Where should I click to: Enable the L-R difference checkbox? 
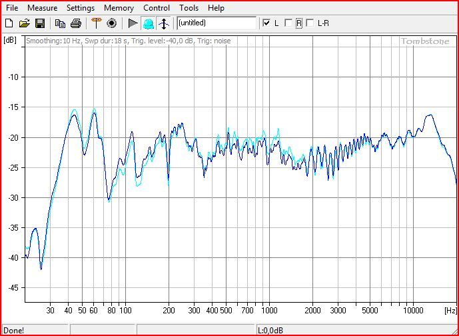[310, 23]
